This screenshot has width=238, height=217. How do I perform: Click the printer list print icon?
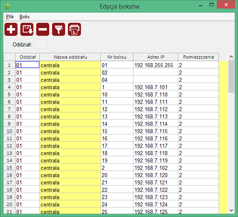pos(74,29)
